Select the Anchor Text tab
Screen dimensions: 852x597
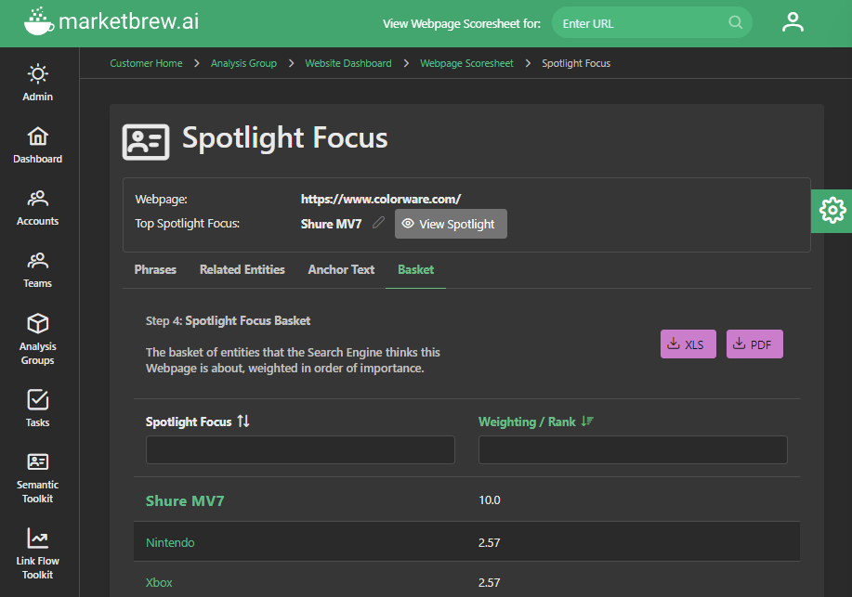click(341, 269)
